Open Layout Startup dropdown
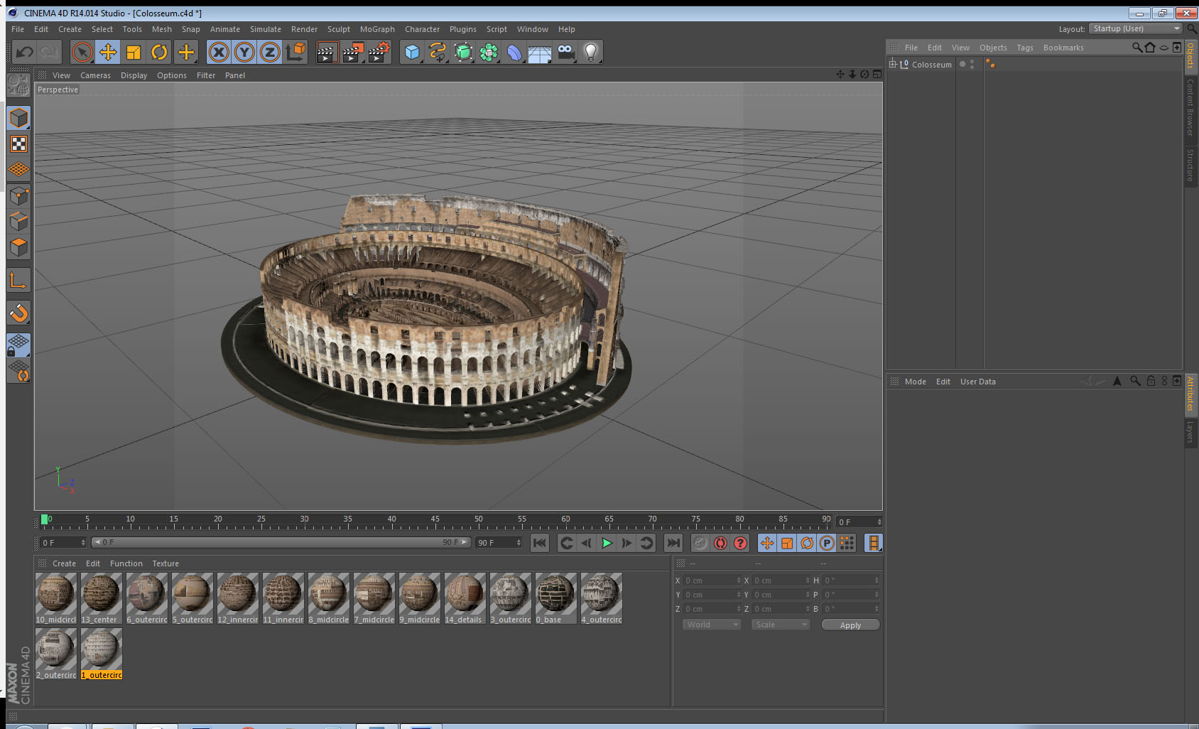This screenshot has width=1199, height=729. point(1136,28)
